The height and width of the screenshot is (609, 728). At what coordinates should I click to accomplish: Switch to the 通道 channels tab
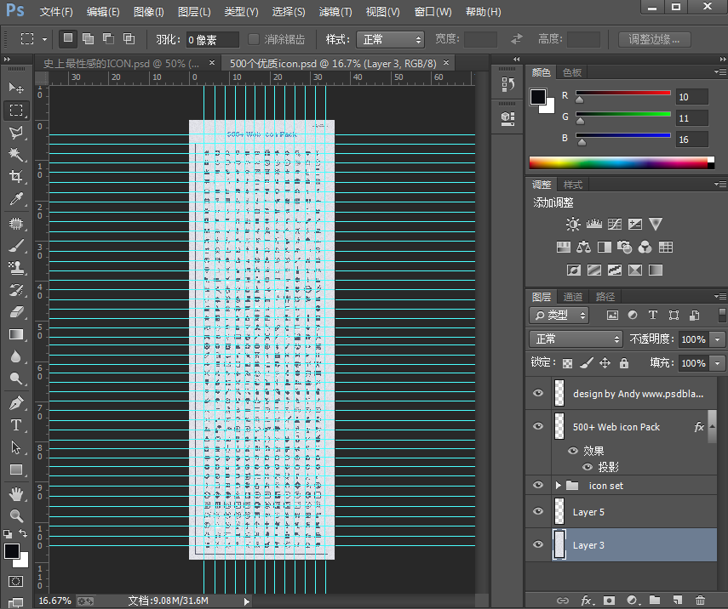pyautogui.click(x=573, y=297)
